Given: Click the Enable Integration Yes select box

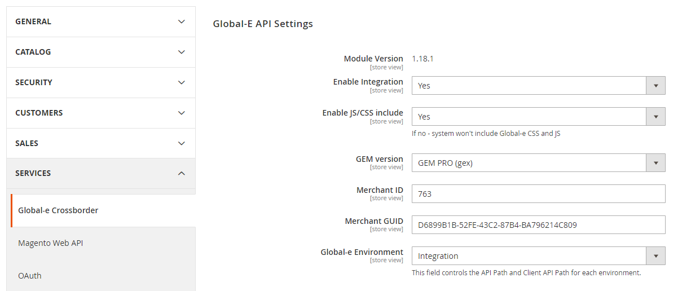Looking at the screenshot, I should click(538, 86).
